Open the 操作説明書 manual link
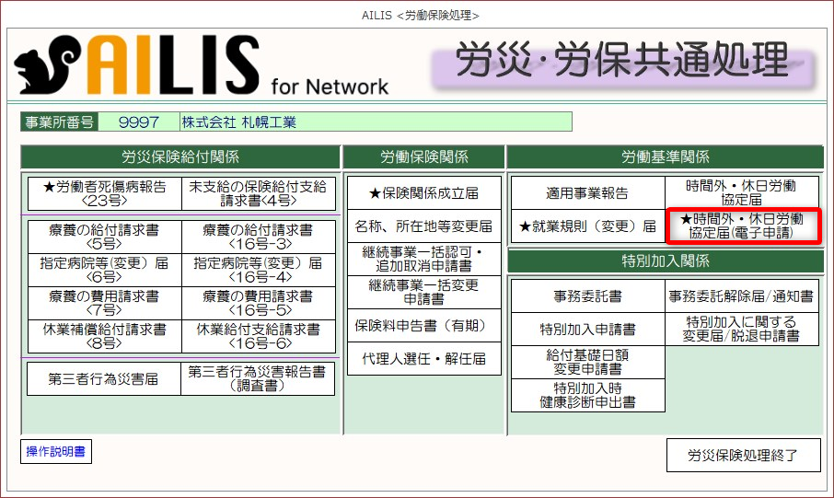The height and width of the screenshot is (498, 834). pos(56,452)
